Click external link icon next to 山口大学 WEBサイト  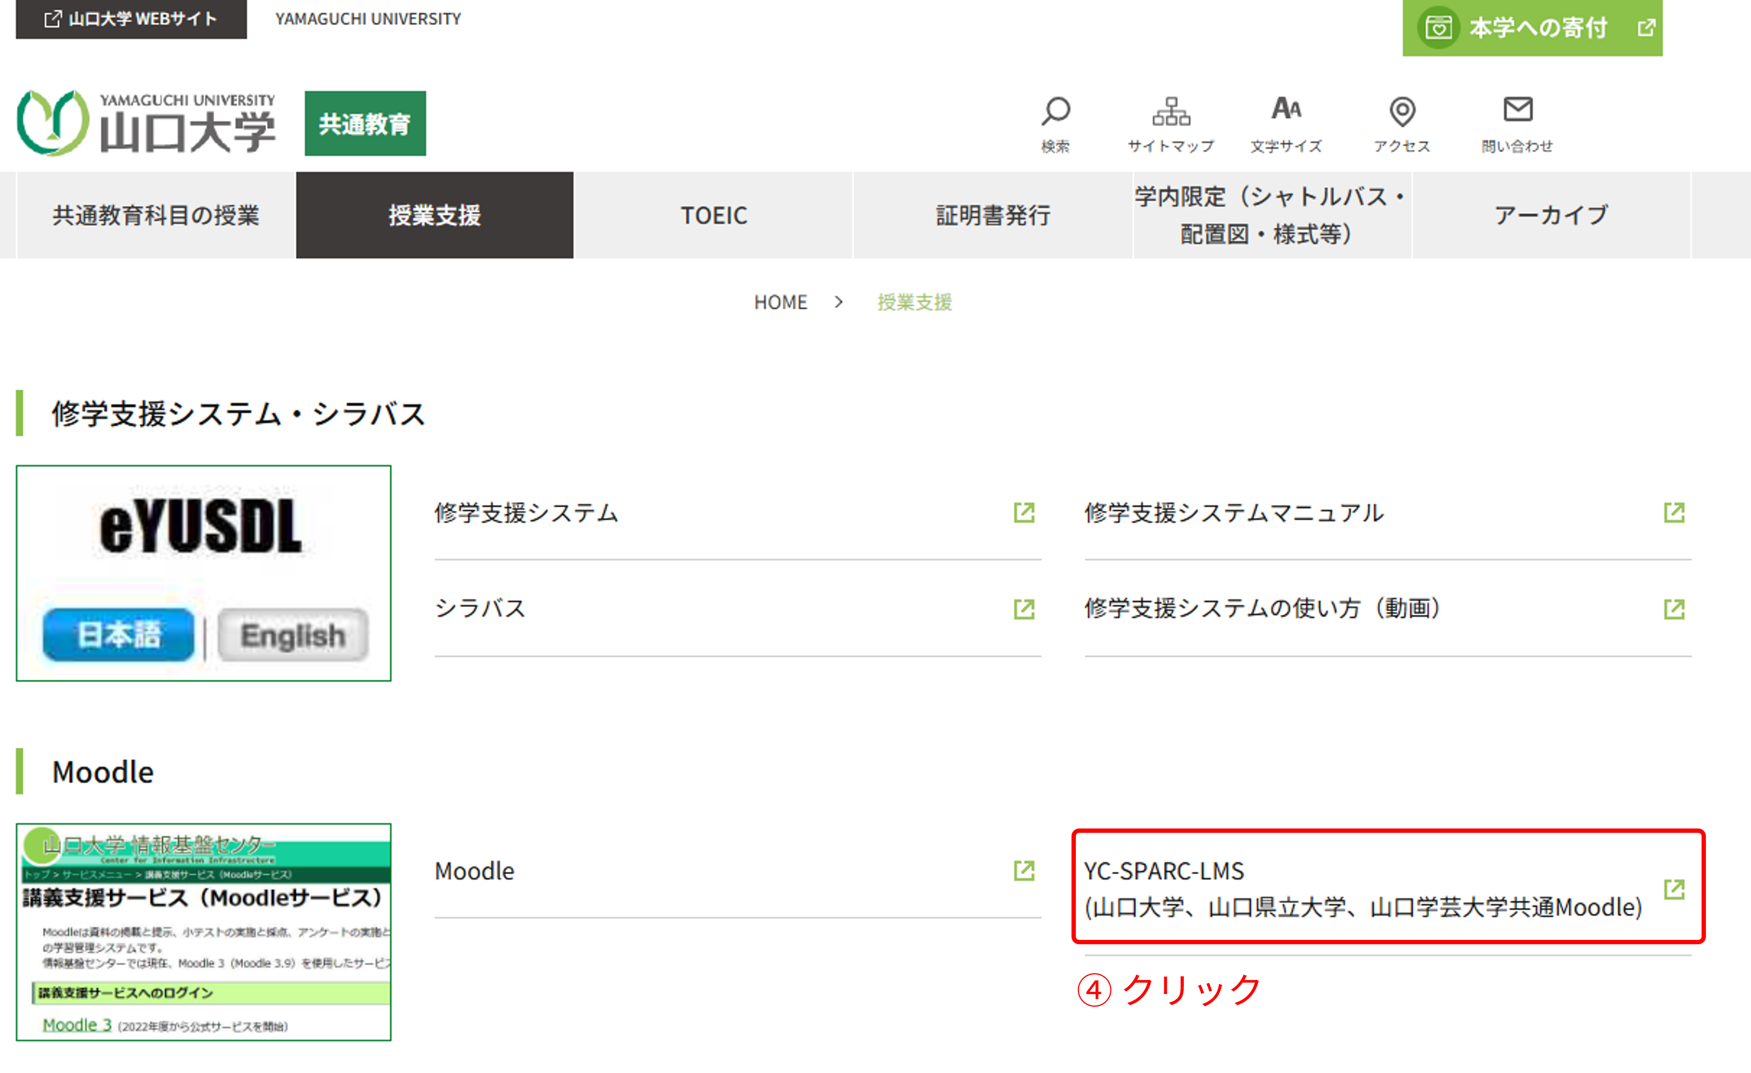click(x=52, y=19)
